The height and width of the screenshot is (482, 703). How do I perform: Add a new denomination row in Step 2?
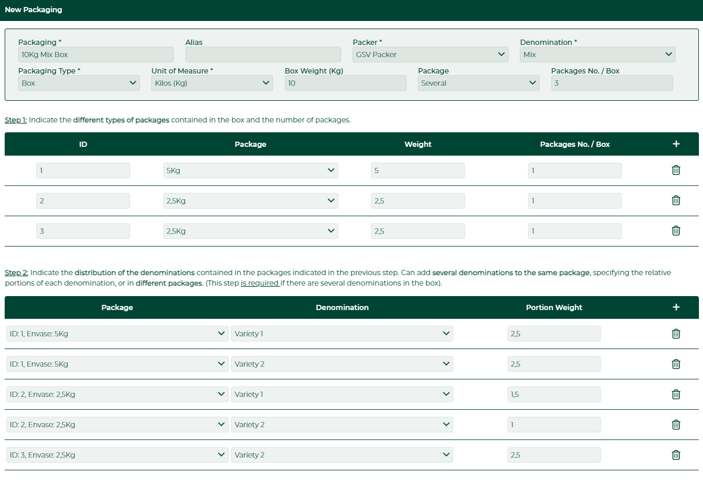pos(676,307)
